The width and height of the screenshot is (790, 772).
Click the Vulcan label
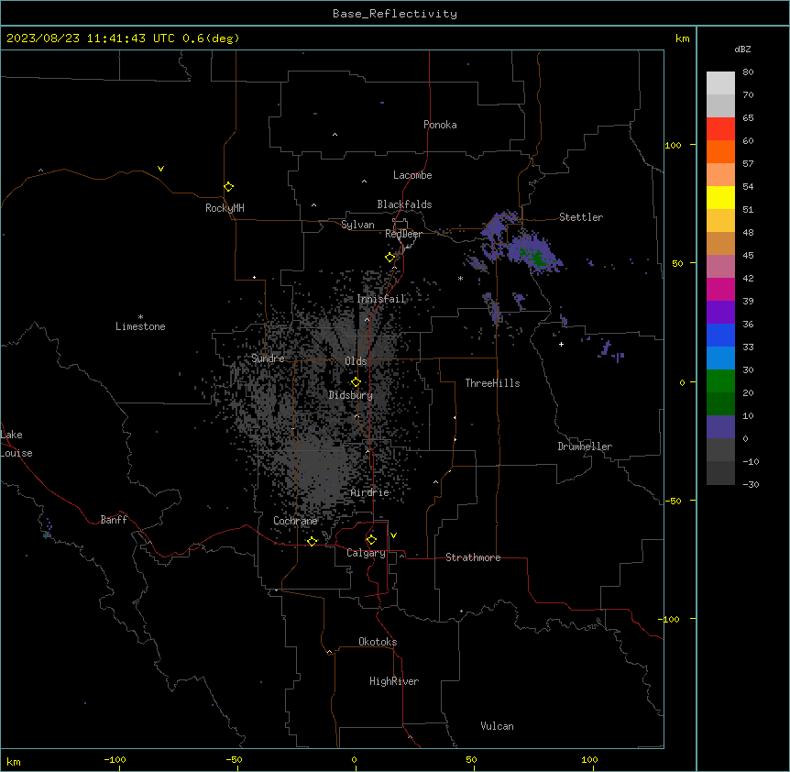(497, 726)
